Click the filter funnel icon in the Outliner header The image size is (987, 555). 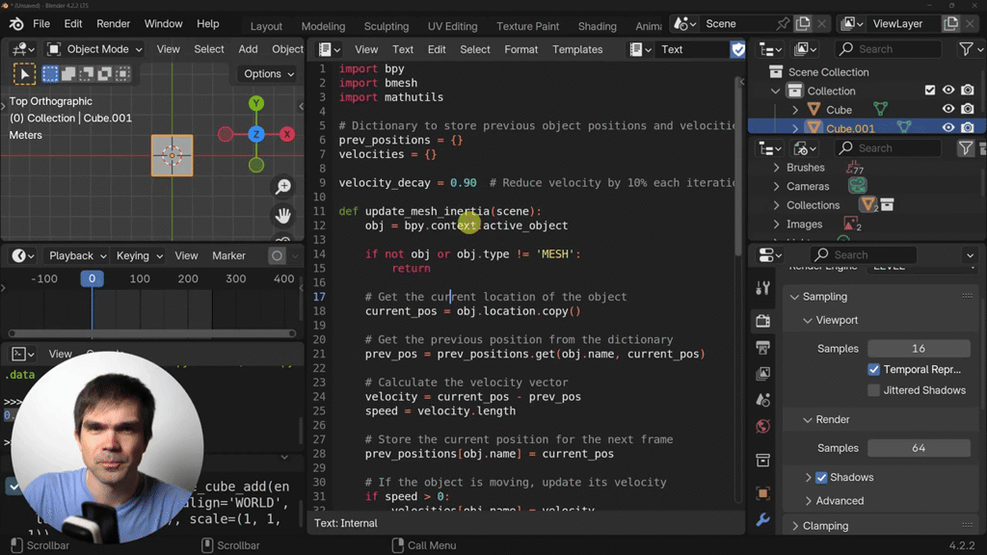click(967, 48)
